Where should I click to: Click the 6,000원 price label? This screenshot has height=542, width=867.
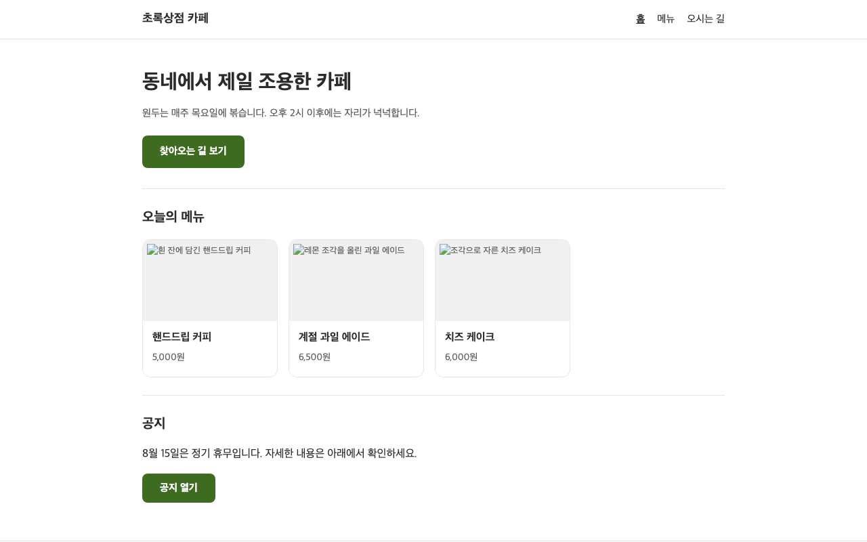point(461,357)
